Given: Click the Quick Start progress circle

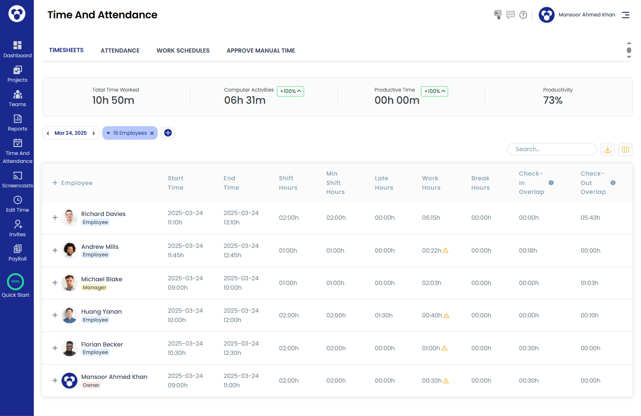Looking at the screenshot, I should 15,282.
